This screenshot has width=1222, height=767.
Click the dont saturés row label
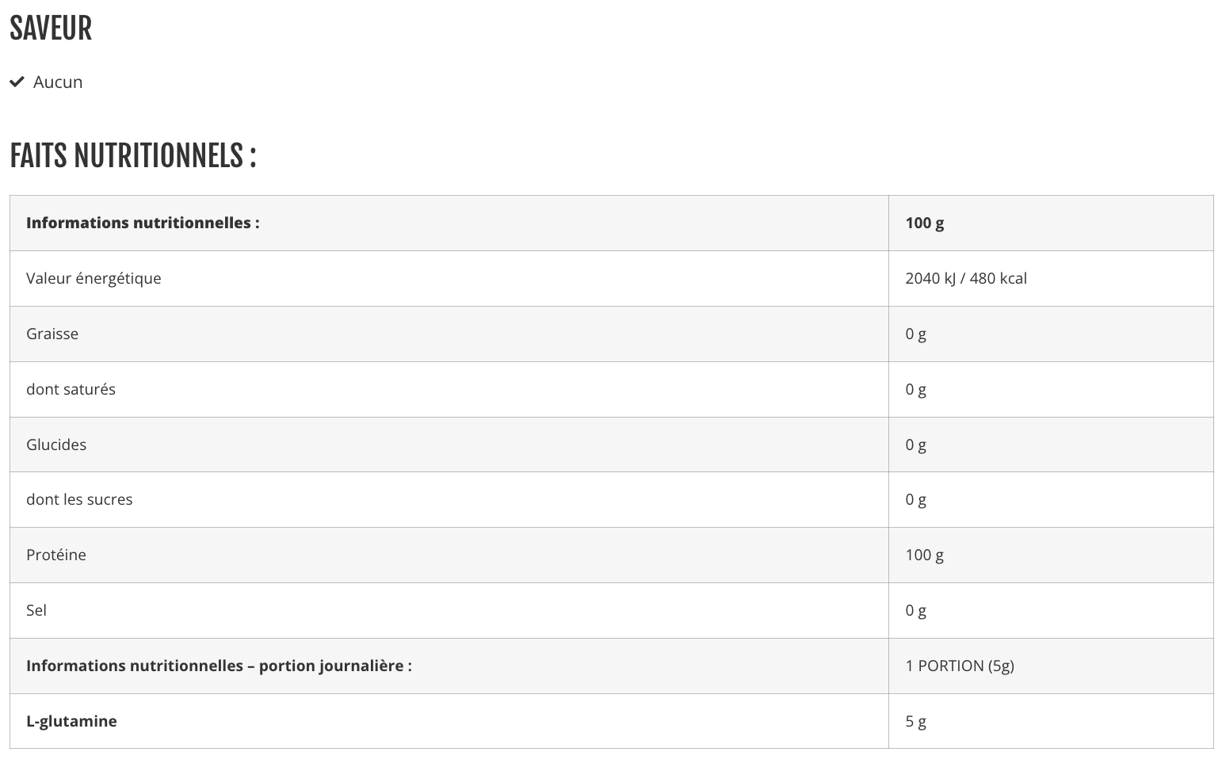(x=71, y=389)
